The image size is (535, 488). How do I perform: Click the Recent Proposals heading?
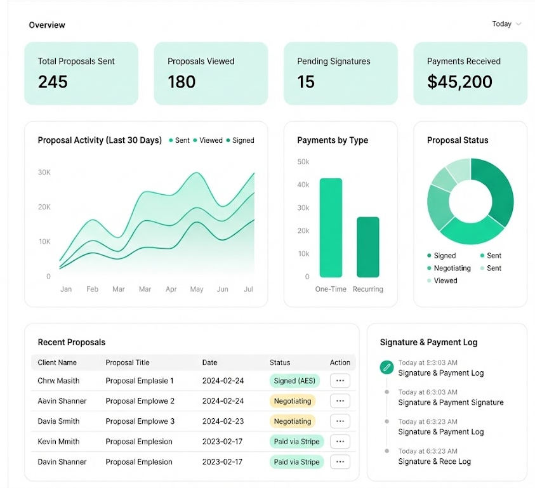click(71, 342)
